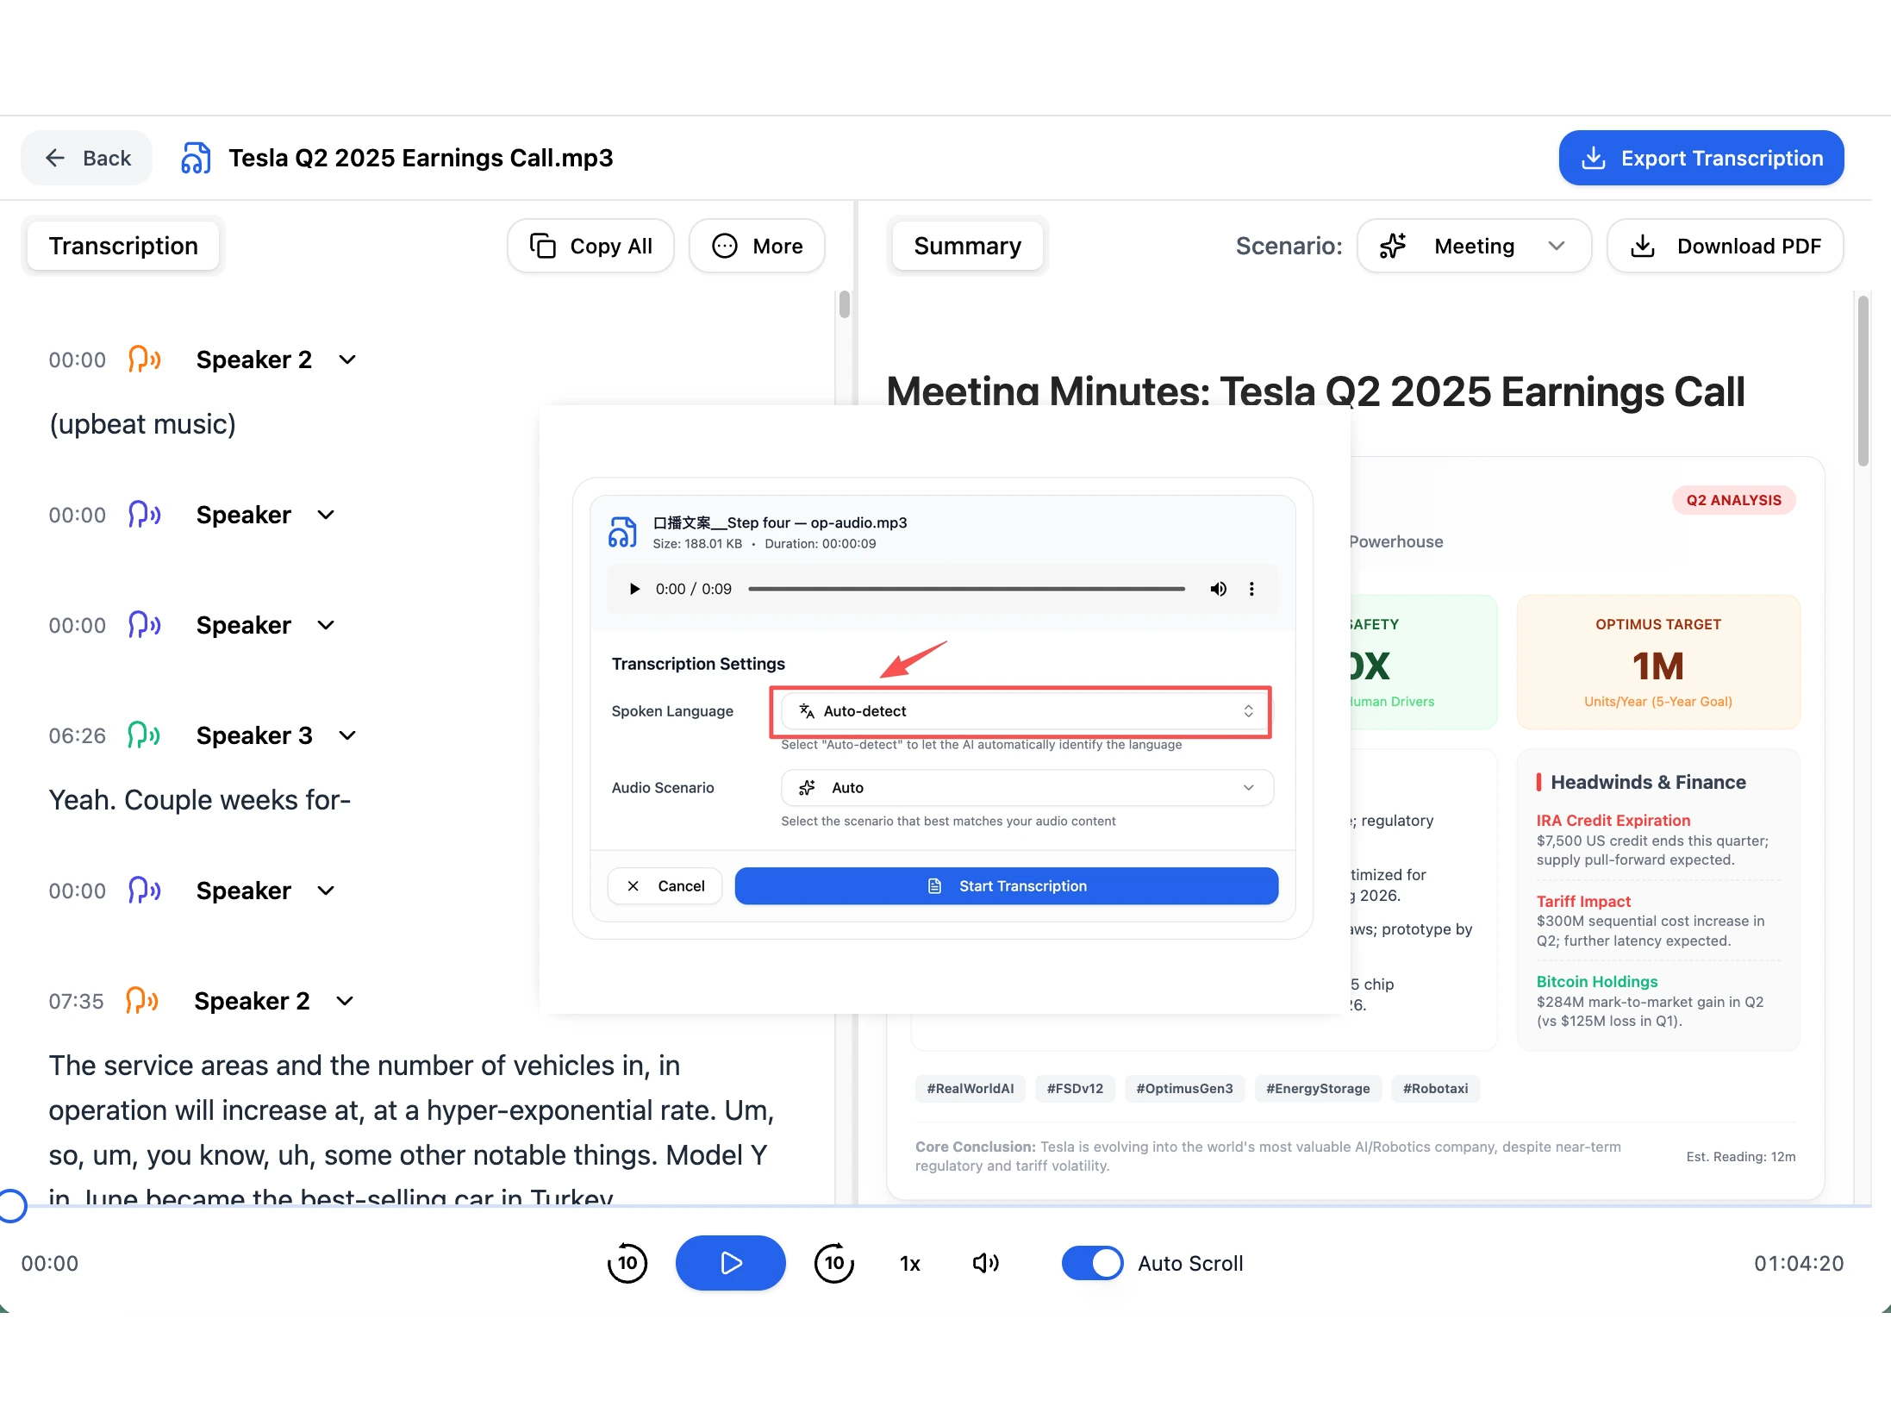Click the "Est. Reading: 12m" label
Viewport: 1891px width, 1419px height.
tap(1741, 1157)
